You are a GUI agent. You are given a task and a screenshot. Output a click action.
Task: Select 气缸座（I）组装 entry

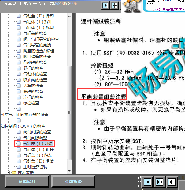(x=38, y=144)
